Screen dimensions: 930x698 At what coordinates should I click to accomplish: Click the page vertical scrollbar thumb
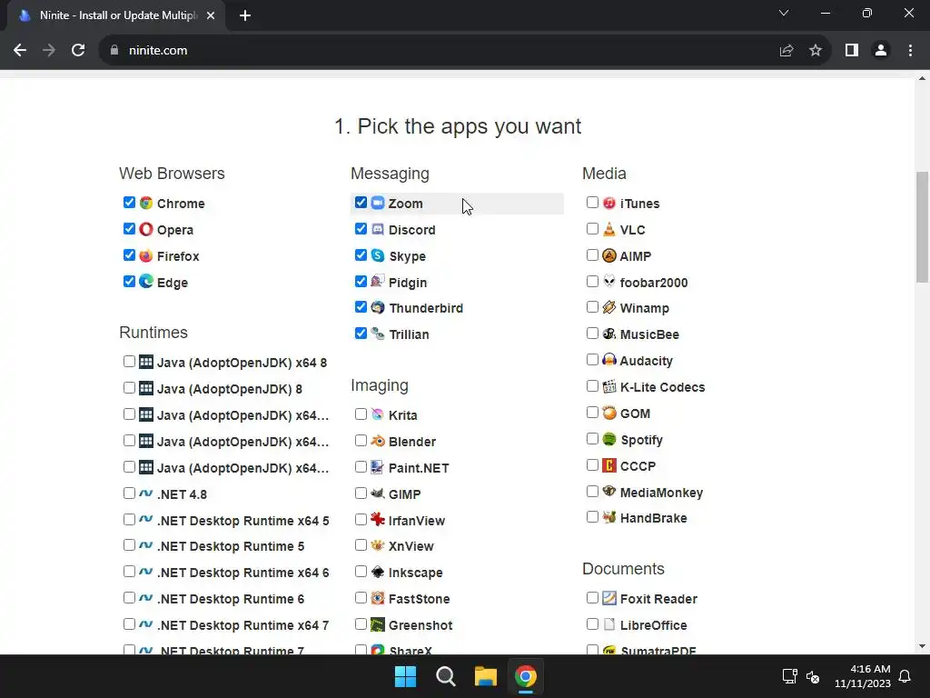click(922, 226)
